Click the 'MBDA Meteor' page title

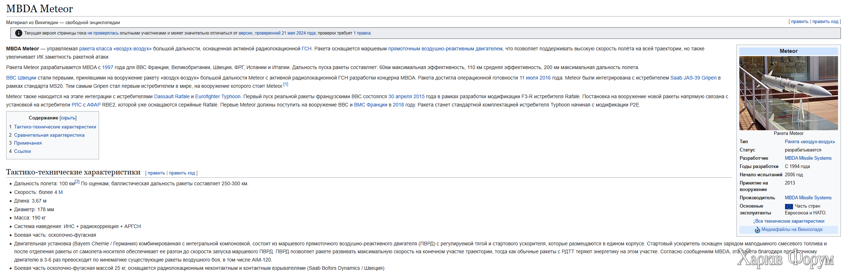pos(40,9)
